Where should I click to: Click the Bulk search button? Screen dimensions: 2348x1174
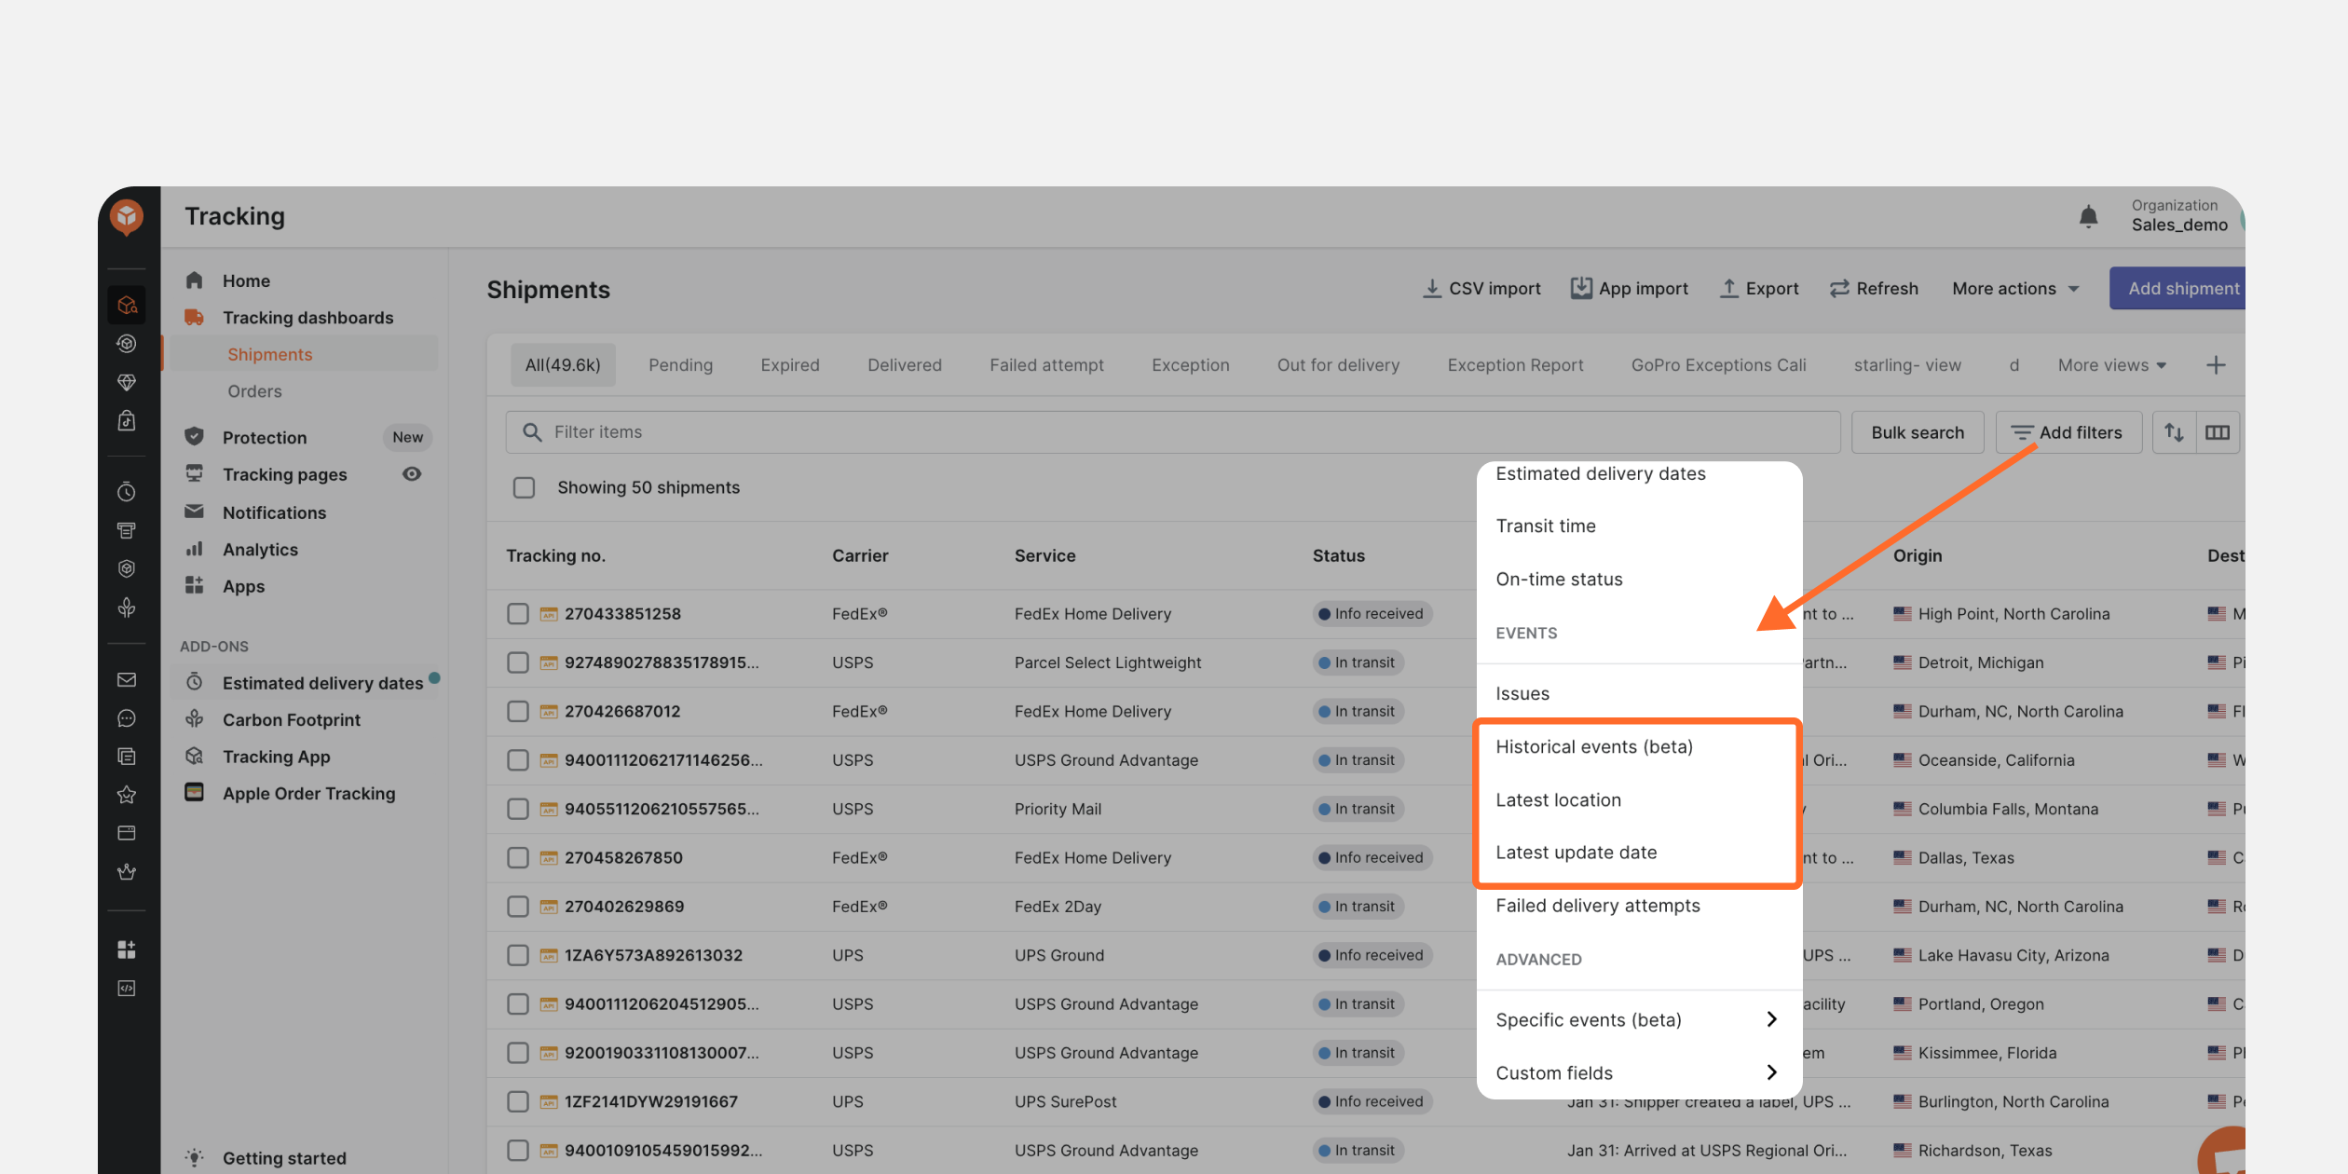tap(1918, 432)
